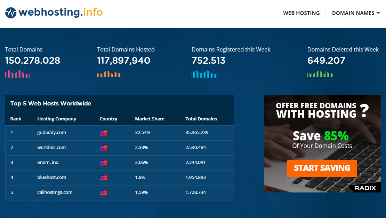Select the 2.06% market share cell

pos(141,163)
